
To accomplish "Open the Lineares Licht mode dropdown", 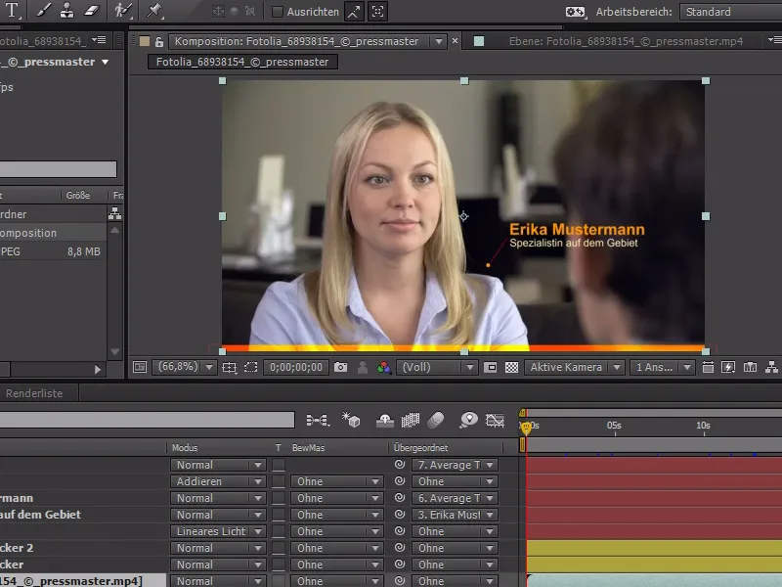I will tap(218, 531).
